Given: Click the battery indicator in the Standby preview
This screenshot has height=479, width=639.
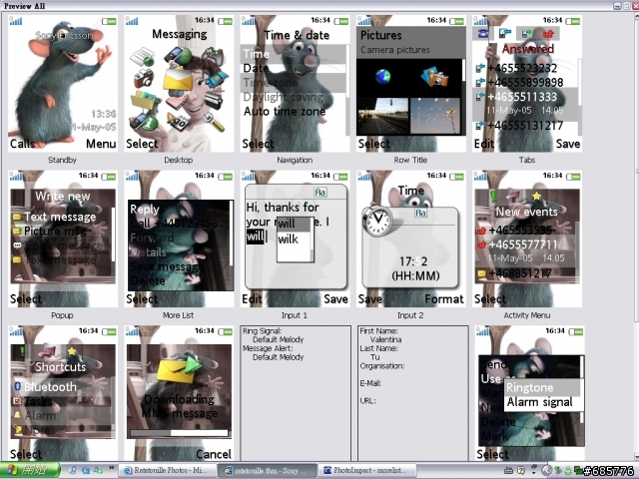Looking at the screenshot, I should pos(109,21).
